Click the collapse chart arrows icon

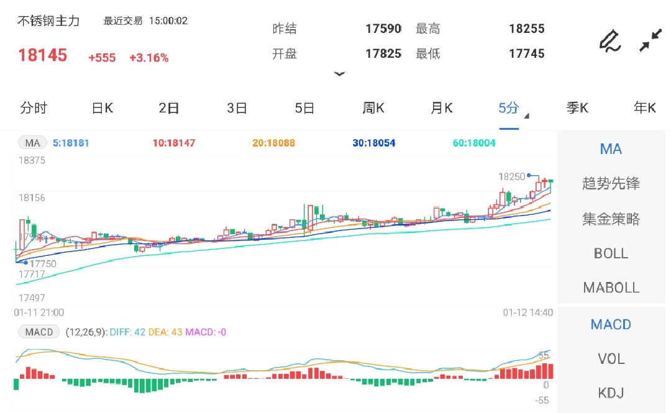point(651,41)
